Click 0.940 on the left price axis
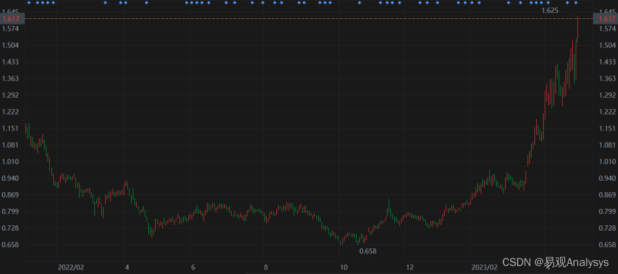The width and height of the screenshot is (618, 274). tap(11, 178)
